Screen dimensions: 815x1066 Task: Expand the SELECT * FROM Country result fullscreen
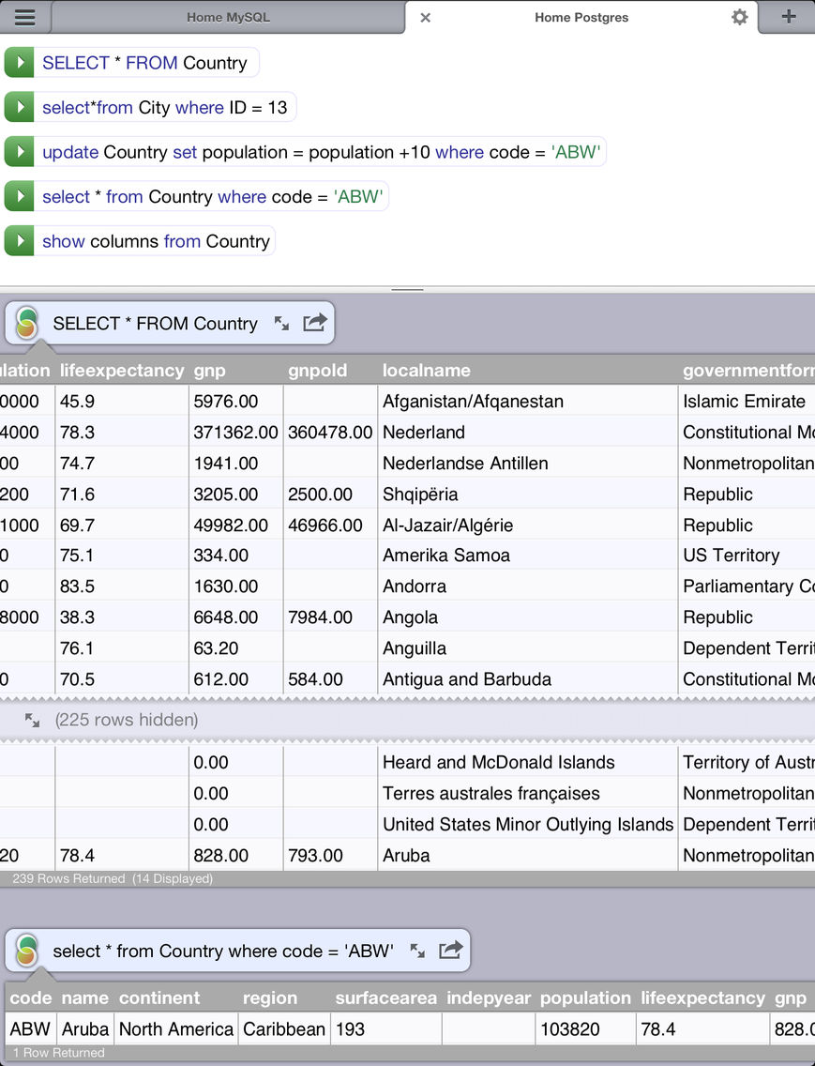pos(281,323)
